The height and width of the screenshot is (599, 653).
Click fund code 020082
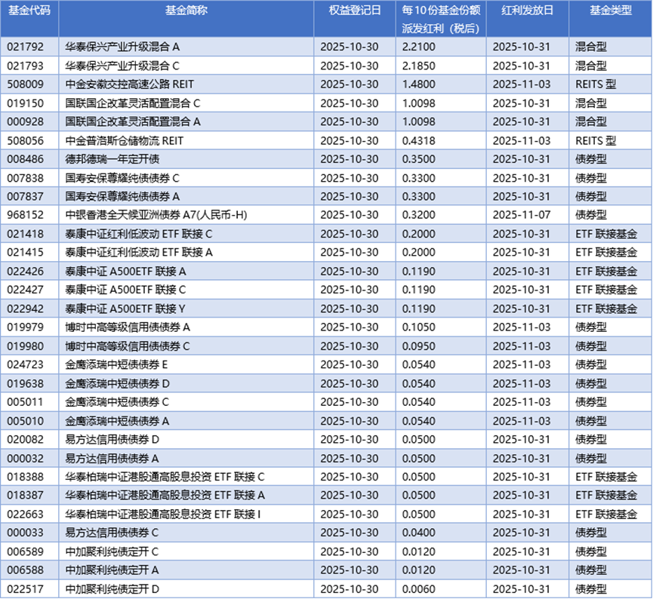[26, 440]
